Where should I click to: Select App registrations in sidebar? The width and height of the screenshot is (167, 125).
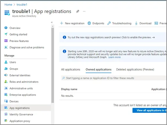pos(26,108)
